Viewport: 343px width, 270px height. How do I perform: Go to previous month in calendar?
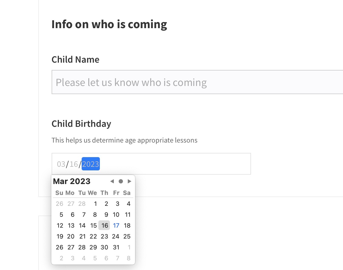[x=112, y=181]
